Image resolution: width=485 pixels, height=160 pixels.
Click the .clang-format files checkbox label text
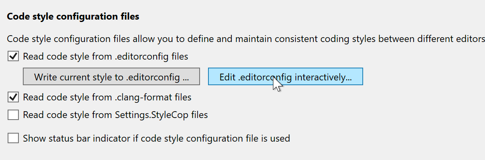coord(107,97)
